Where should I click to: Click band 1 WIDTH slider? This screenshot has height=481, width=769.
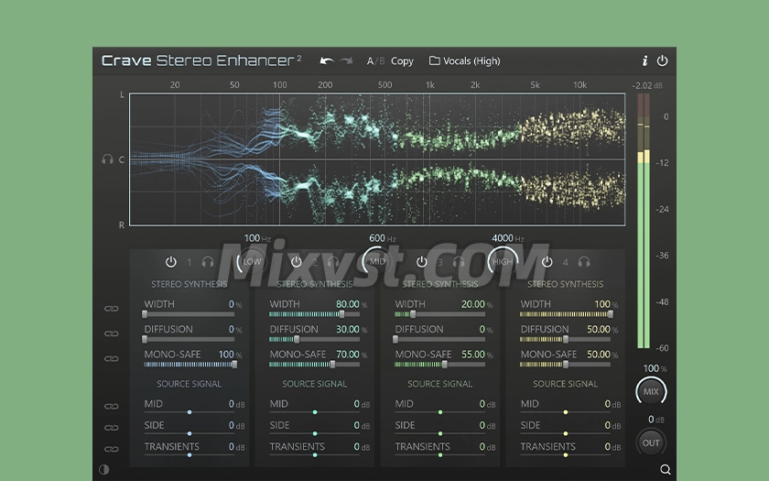[190, 314]
